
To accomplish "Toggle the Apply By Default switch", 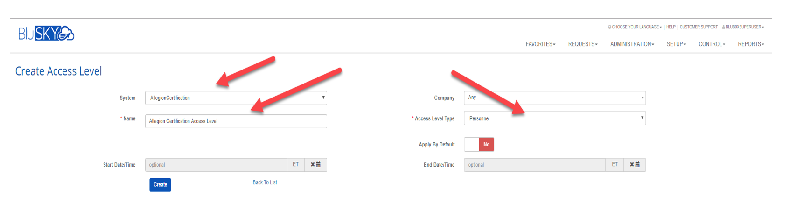I will point(479,145).
